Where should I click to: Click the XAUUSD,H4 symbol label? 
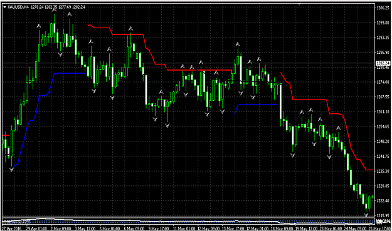click(18, 8)
